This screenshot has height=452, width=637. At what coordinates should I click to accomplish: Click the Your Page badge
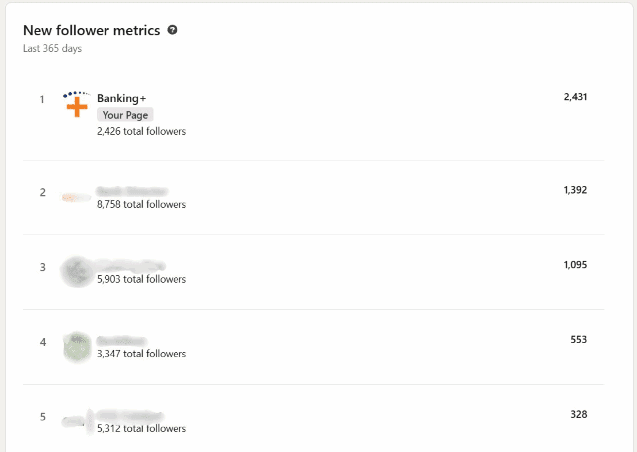tap(125, 115)
